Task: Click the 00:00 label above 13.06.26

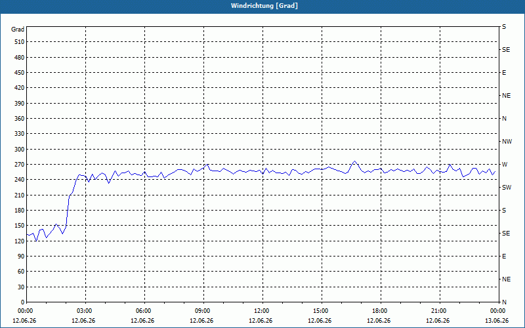Action: (x=498, y=311)
